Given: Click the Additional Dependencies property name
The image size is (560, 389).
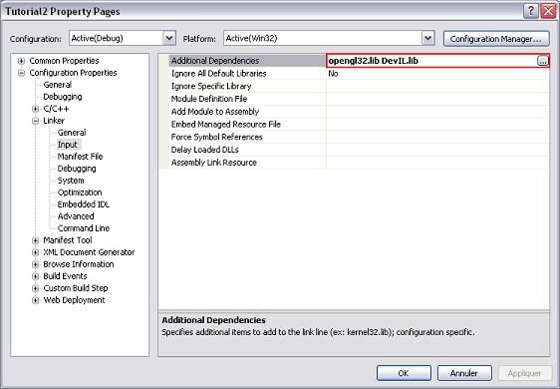Looking at the screenshot, I should (x=215, y=61).
